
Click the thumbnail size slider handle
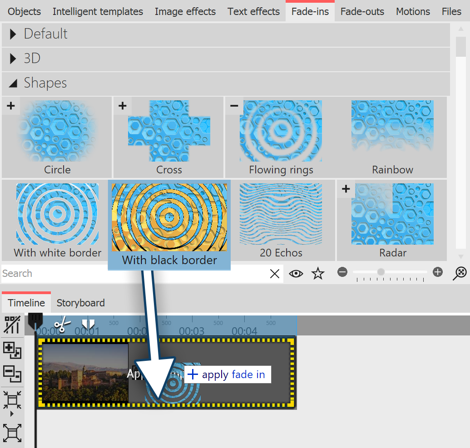(381, 272)
